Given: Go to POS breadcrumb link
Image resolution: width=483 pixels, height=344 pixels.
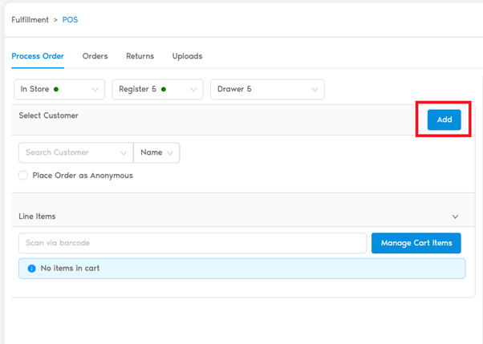Looking at the screenshot, I should click(70, 19).
